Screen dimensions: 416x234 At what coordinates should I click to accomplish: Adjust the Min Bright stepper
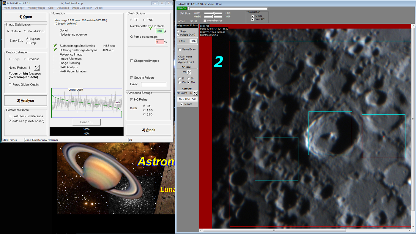196,93
